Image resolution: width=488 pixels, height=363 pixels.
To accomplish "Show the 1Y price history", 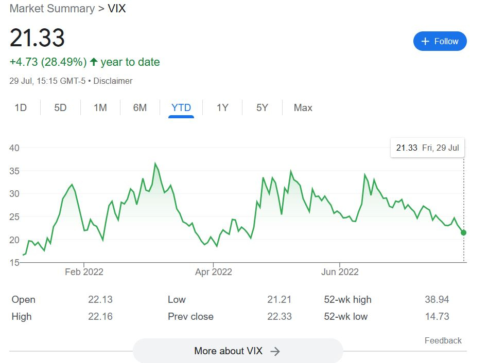I will pos(222,107).
